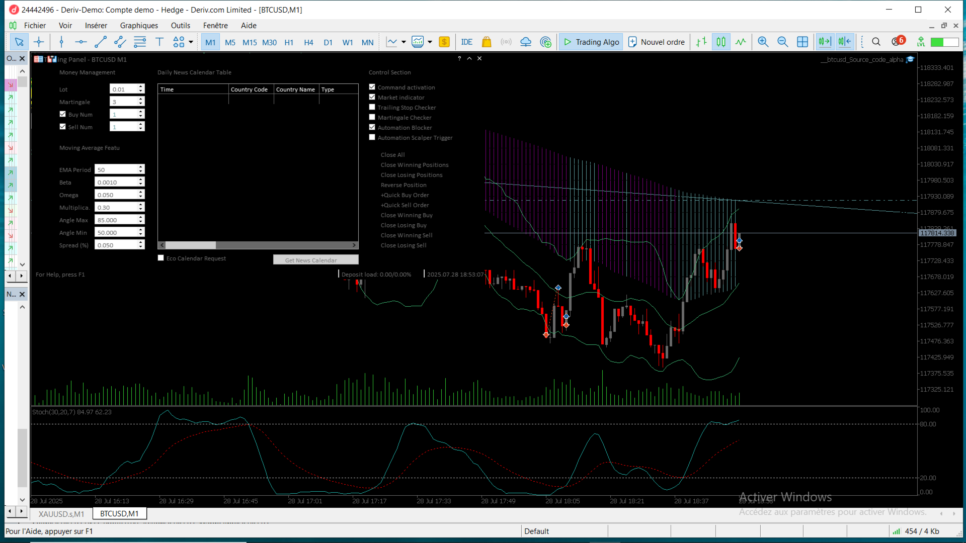Viewport: 966px width, 543px height.
Task: Select the trendline drawing tool
Action: [101, 42]
